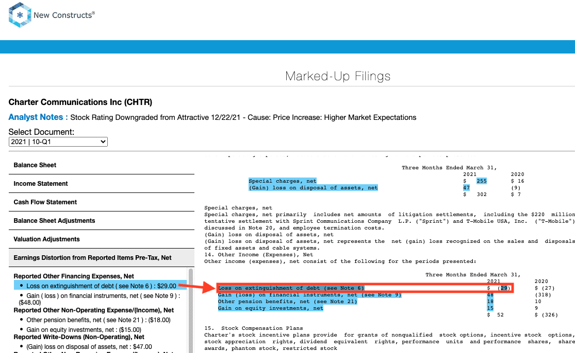Click the highlighted 29 value for 2021
The height and width of the screenshot is (353, 575).
click(x=504, y=288)
